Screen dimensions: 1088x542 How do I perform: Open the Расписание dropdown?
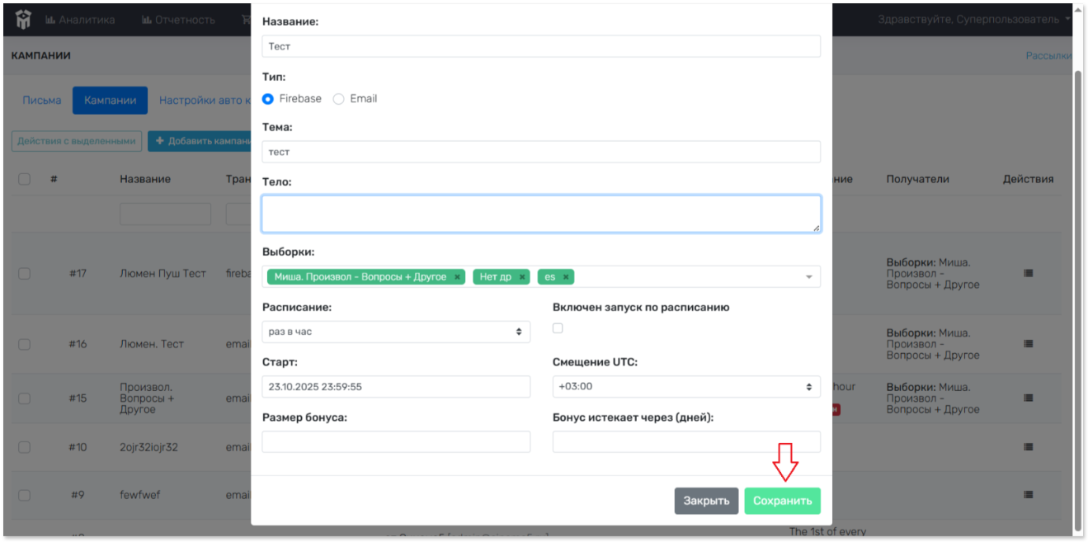(396, 332)
